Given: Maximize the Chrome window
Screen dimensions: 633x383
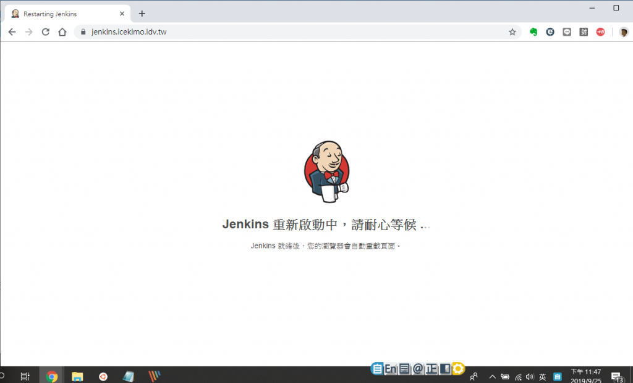Looking at the screenshot, I should (x=616, y=7).
